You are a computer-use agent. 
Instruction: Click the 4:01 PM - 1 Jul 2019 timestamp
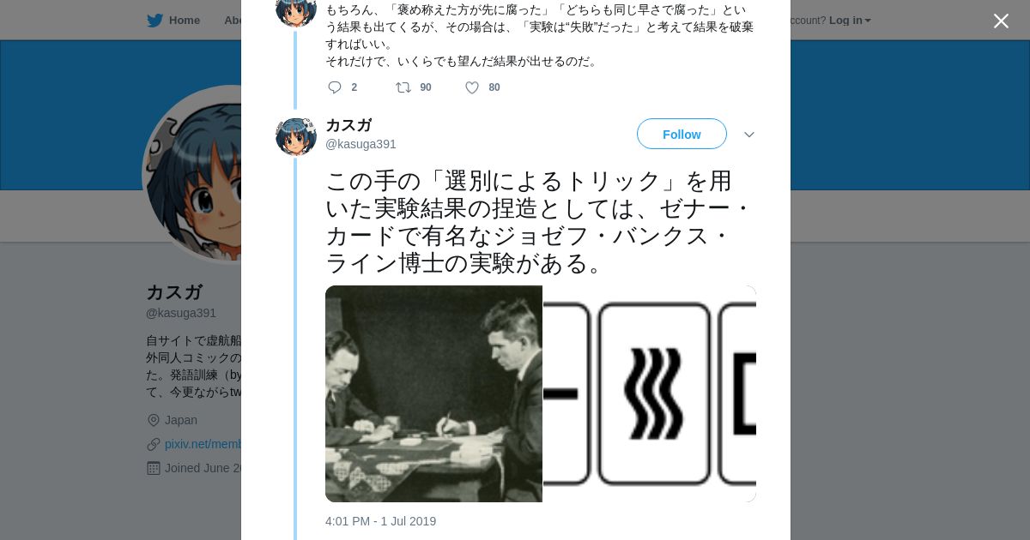[380, 521]
